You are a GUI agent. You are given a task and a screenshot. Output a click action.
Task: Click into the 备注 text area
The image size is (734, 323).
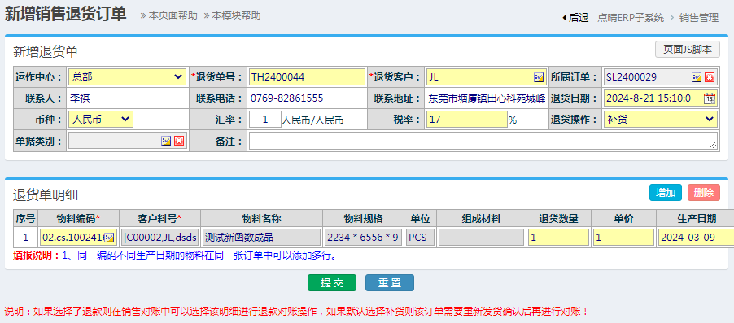click(483, 141)
